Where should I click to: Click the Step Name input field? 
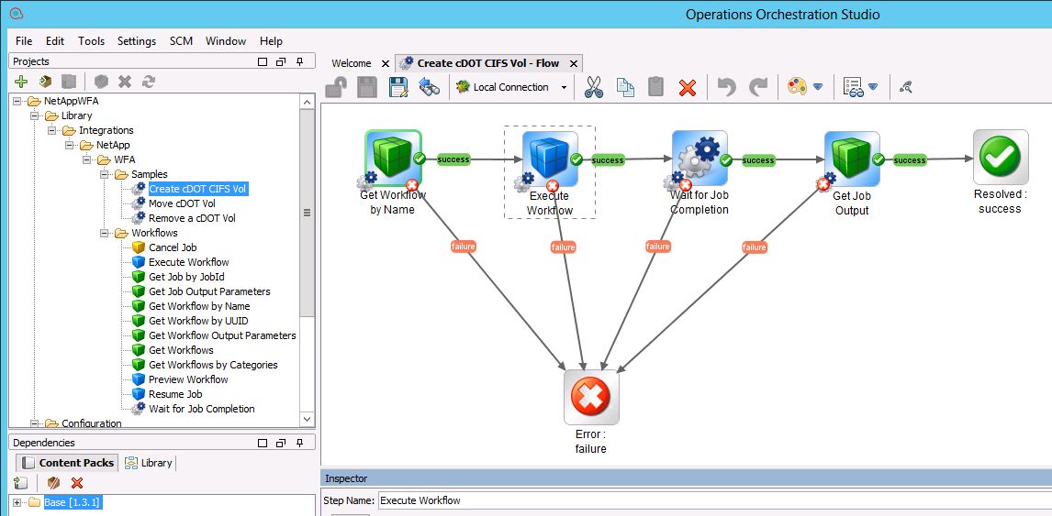[x=715, y=500]
